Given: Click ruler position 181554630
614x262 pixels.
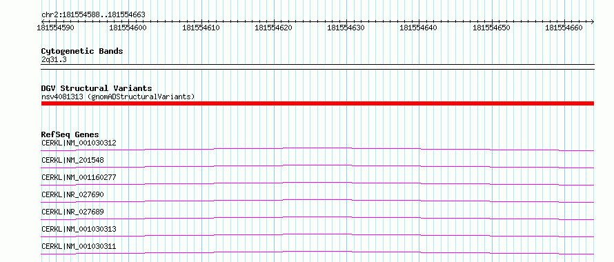Looking at the screenshot, I should pos(346,28).
